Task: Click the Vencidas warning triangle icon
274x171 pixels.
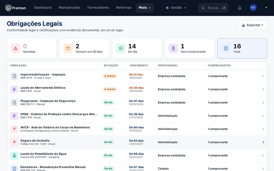Action: tap(15, 48)
